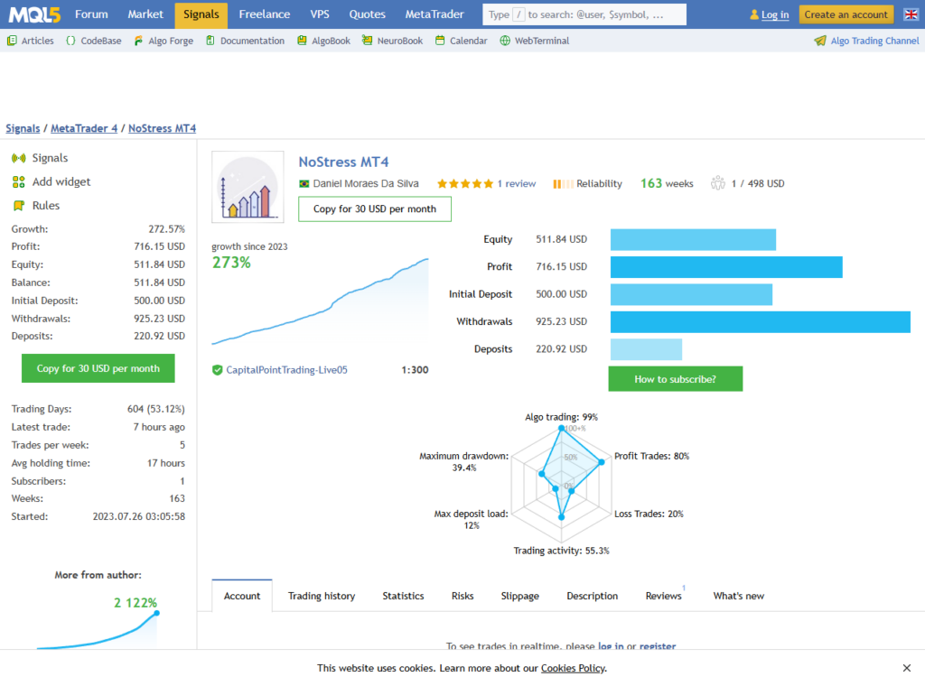Image resolution: width=925 pixels, height=686 pixels.
Task: Click the AlgoBook icon
Action: pyautogui.click(x=302, y=41)
